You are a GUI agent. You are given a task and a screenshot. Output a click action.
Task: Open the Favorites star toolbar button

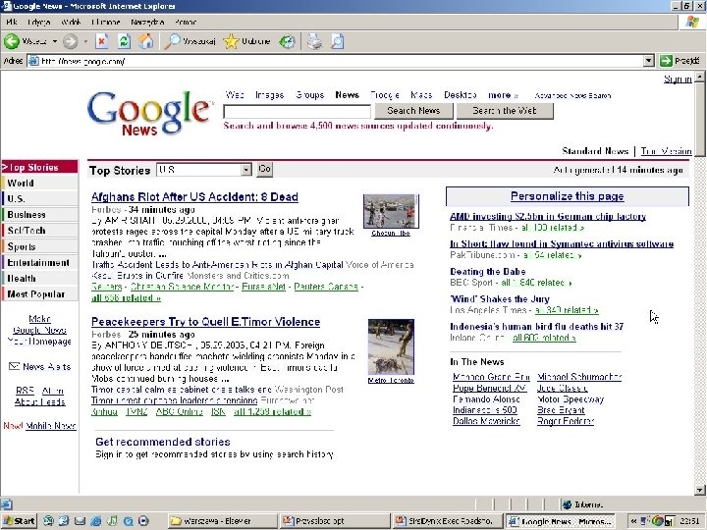tap(247, 41)
